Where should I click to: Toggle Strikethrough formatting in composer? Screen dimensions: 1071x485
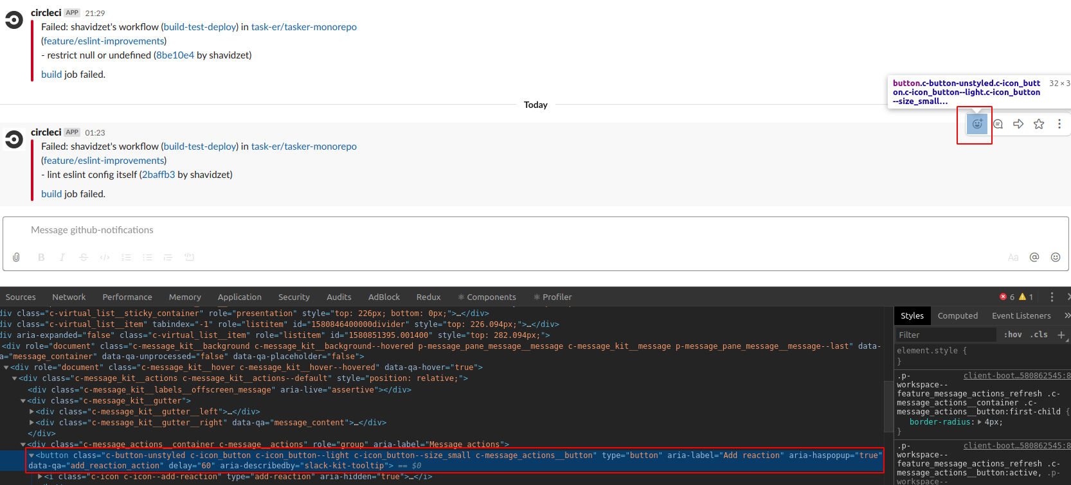(84, 257)
